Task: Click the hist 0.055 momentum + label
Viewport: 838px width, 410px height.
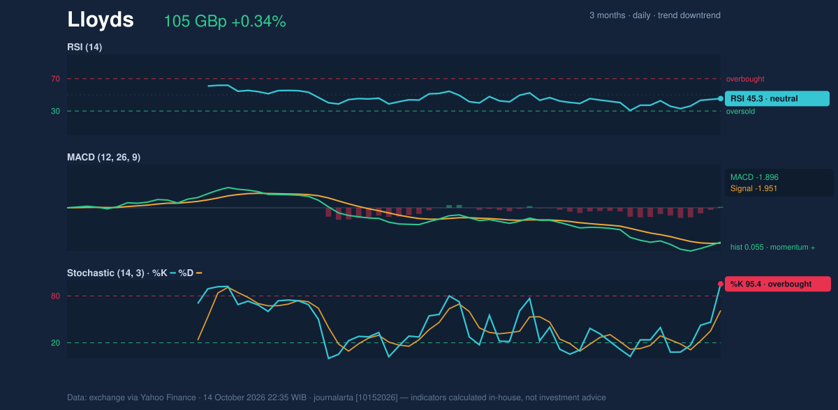Action: (x=773, y=247)
